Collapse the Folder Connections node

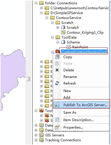pyautogui.click(x=36, y=3)
